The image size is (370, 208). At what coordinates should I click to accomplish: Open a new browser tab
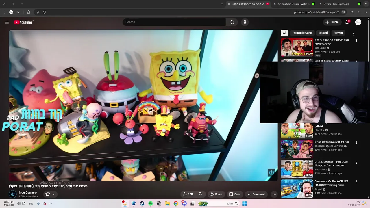click(222, 4)
